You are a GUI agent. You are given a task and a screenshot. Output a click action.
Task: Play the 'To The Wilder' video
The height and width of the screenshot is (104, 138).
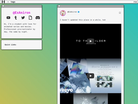coord(90,41)
